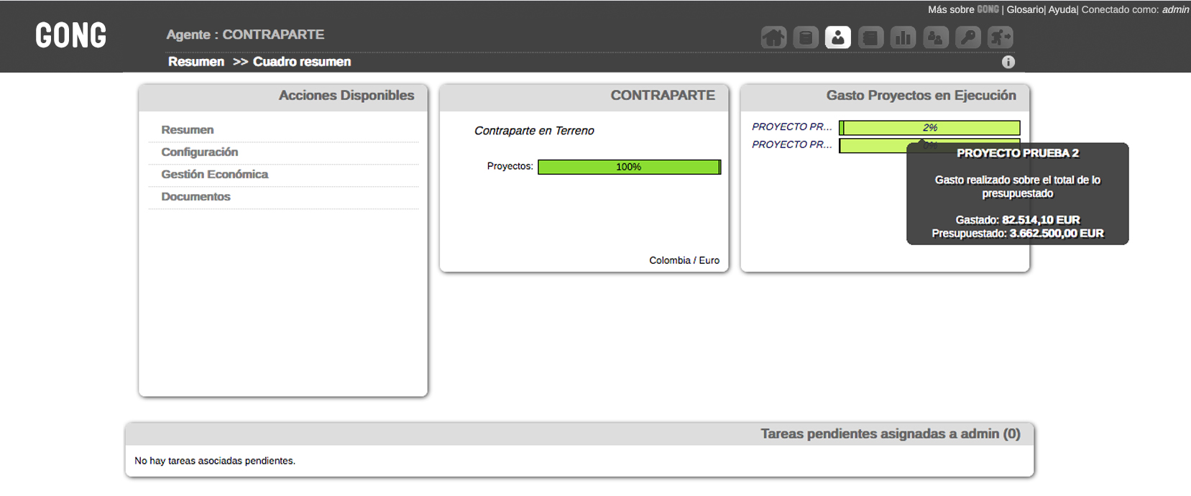Click the home icon in the top toolbar
This screenshot has width=1191, height=496.
(x=773, y=37)
